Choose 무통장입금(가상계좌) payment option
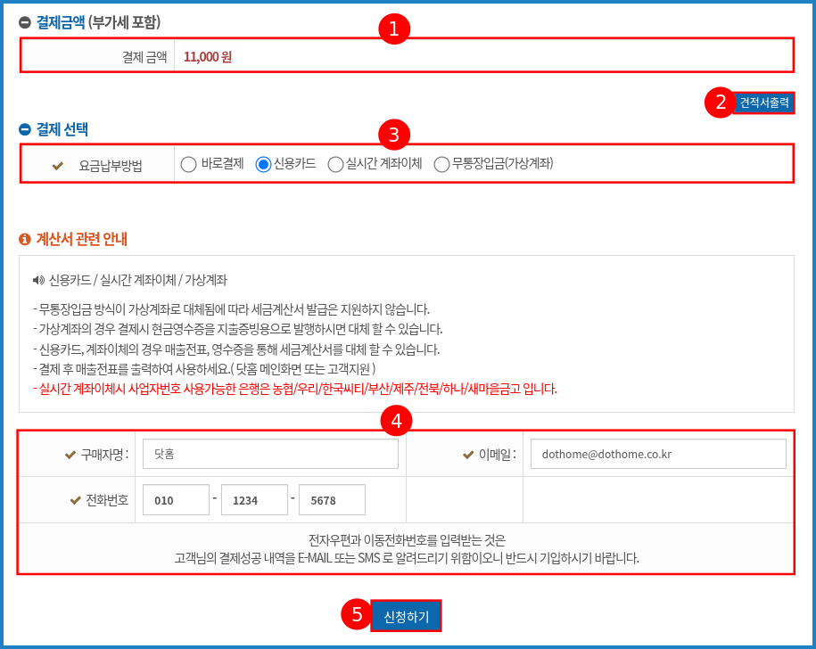This screenshot has height=649, width=816. pos(441,164)
